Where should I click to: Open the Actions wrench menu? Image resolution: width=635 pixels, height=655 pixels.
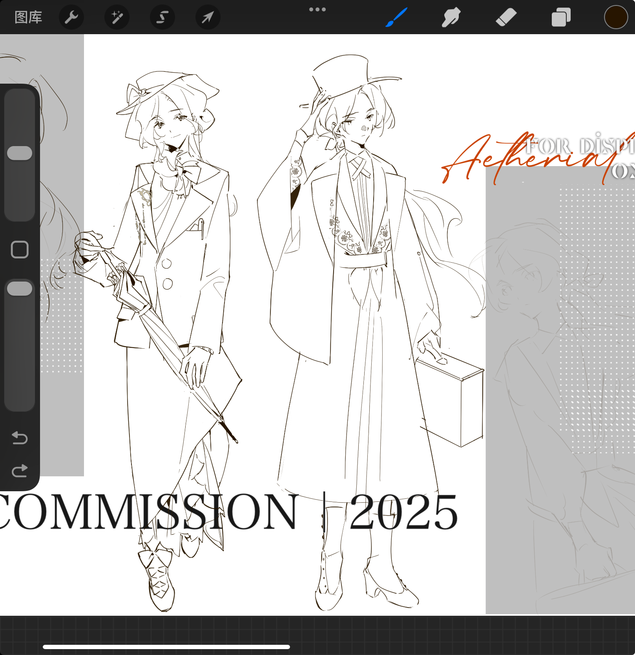(x=71, y=17)
